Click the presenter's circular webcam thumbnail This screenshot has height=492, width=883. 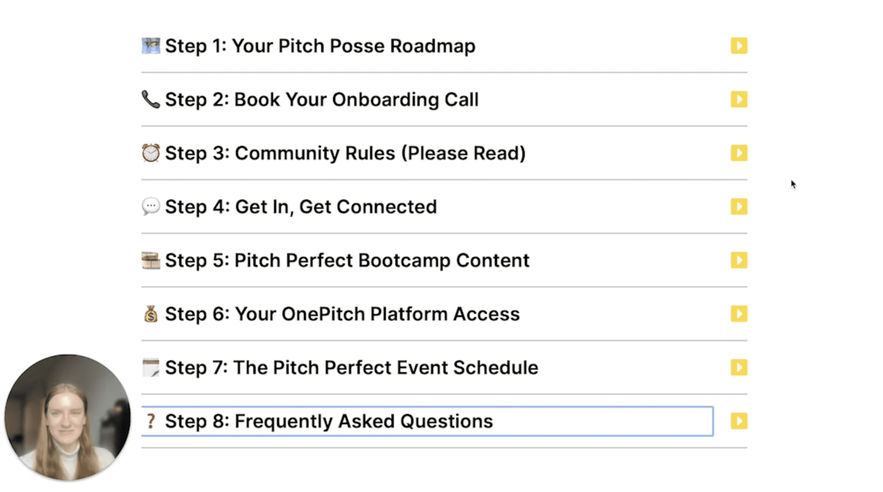click(67, 417)
